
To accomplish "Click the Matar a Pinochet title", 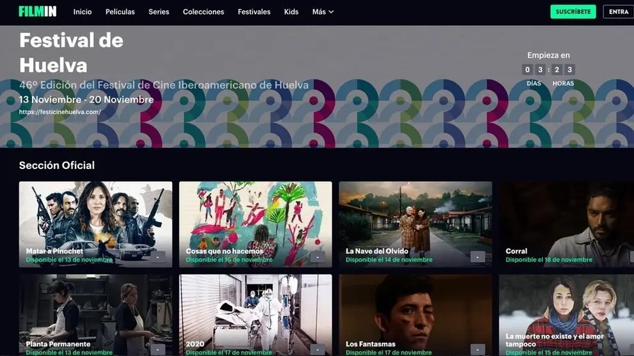I will point(54,251).
